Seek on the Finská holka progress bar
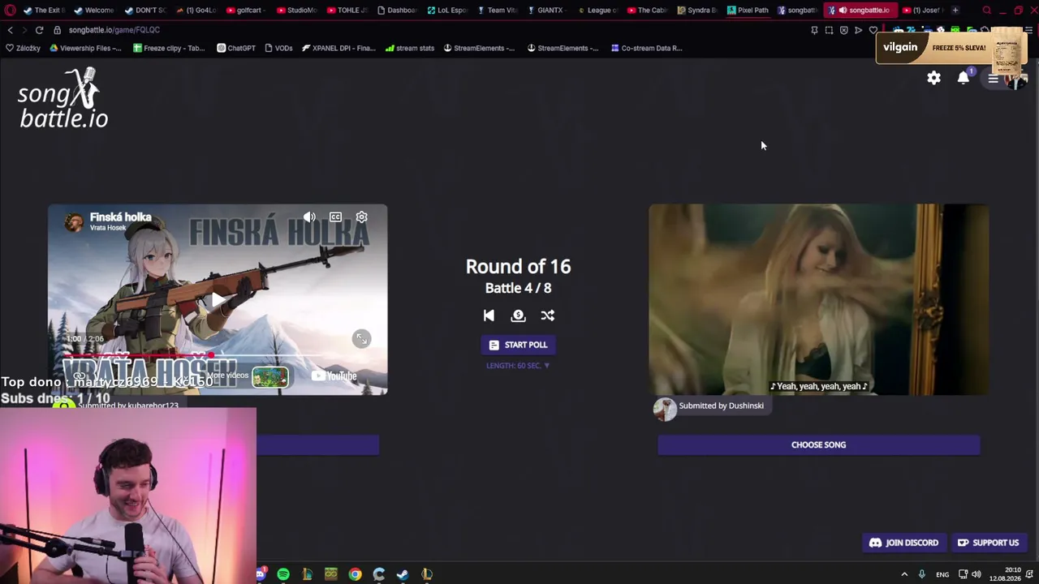1039x584 pixels. point(217,355)
